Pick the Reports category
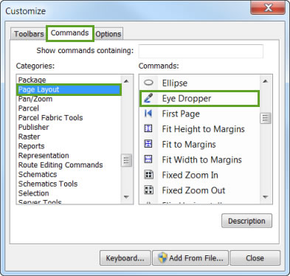The image size is (290, 276). [x=31, y=146]
